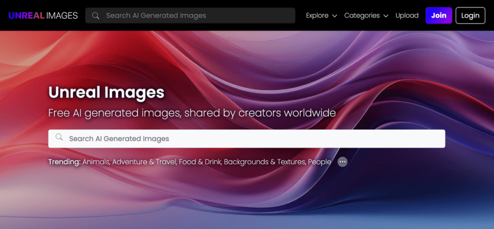Select the trending Animals link
The height and width of the screenshot is (229, 494).
pos(96,162)
